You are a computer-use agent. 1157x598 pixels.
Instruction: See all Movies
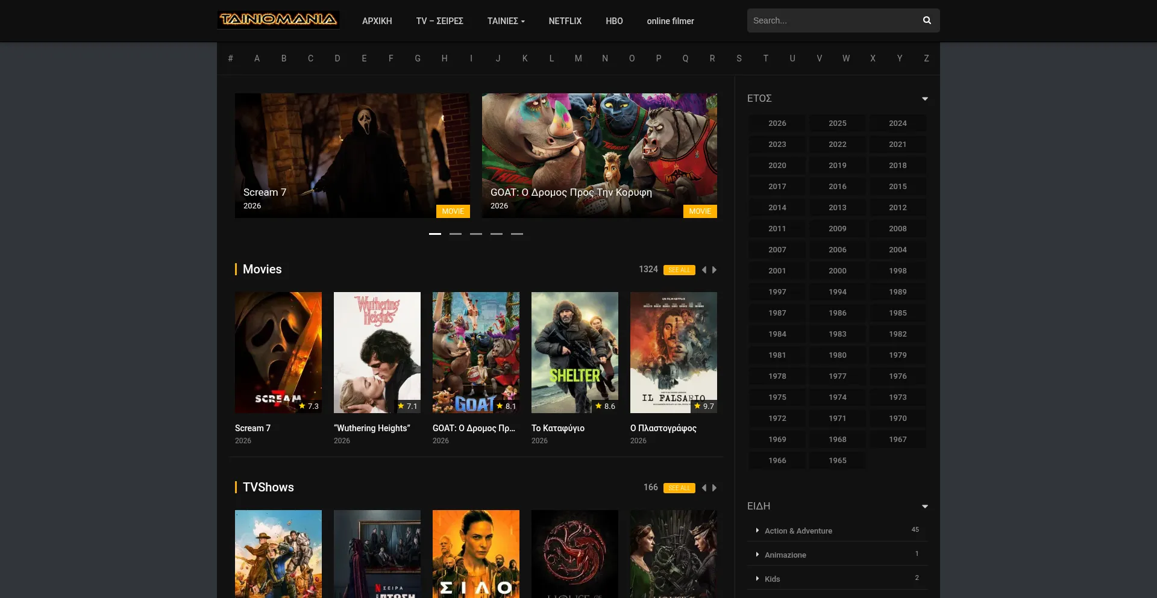tap(679, 270)
